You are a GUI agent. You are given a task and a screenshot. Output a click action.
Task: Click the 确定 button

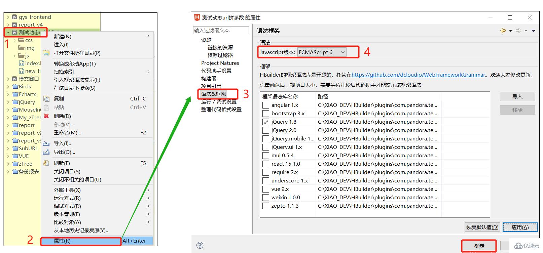tap(479, 246)
